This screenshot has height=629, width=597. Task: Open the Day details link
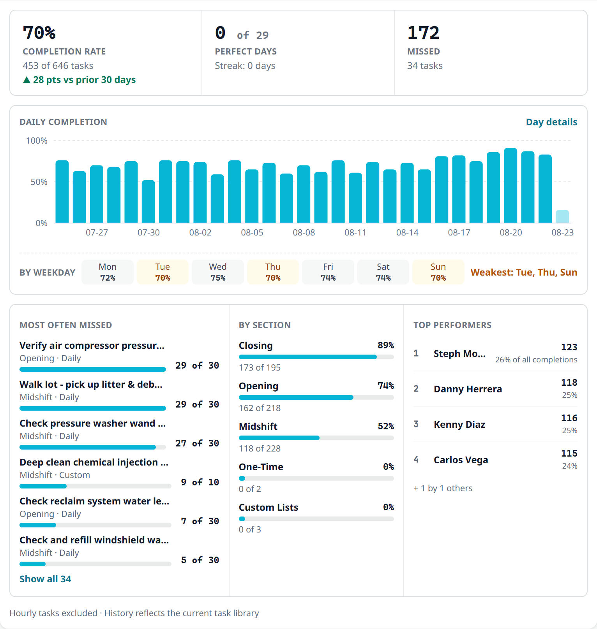click(551, 122)
